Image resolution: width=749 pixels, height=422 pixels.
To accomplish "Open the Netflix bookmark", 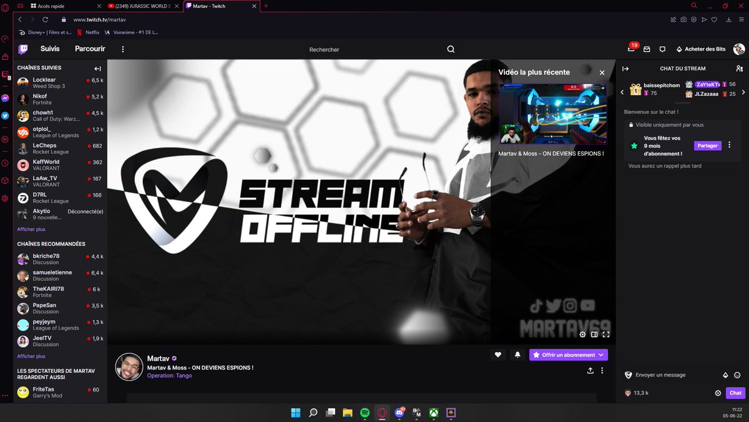I will tap(88, 32).
